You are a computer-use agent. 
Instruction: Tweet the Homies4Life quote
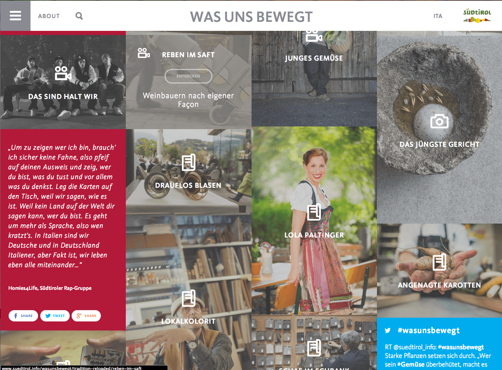55,316
